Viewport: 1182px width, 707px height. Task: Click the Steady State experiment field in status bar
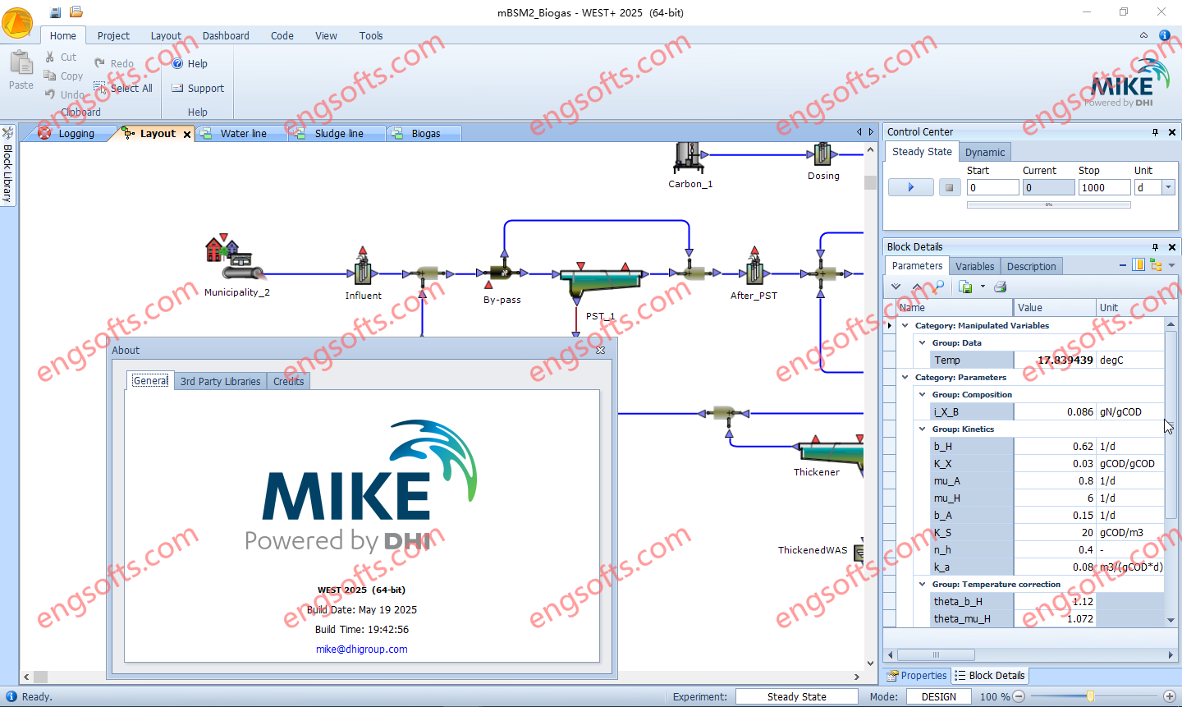click(796, 696)
